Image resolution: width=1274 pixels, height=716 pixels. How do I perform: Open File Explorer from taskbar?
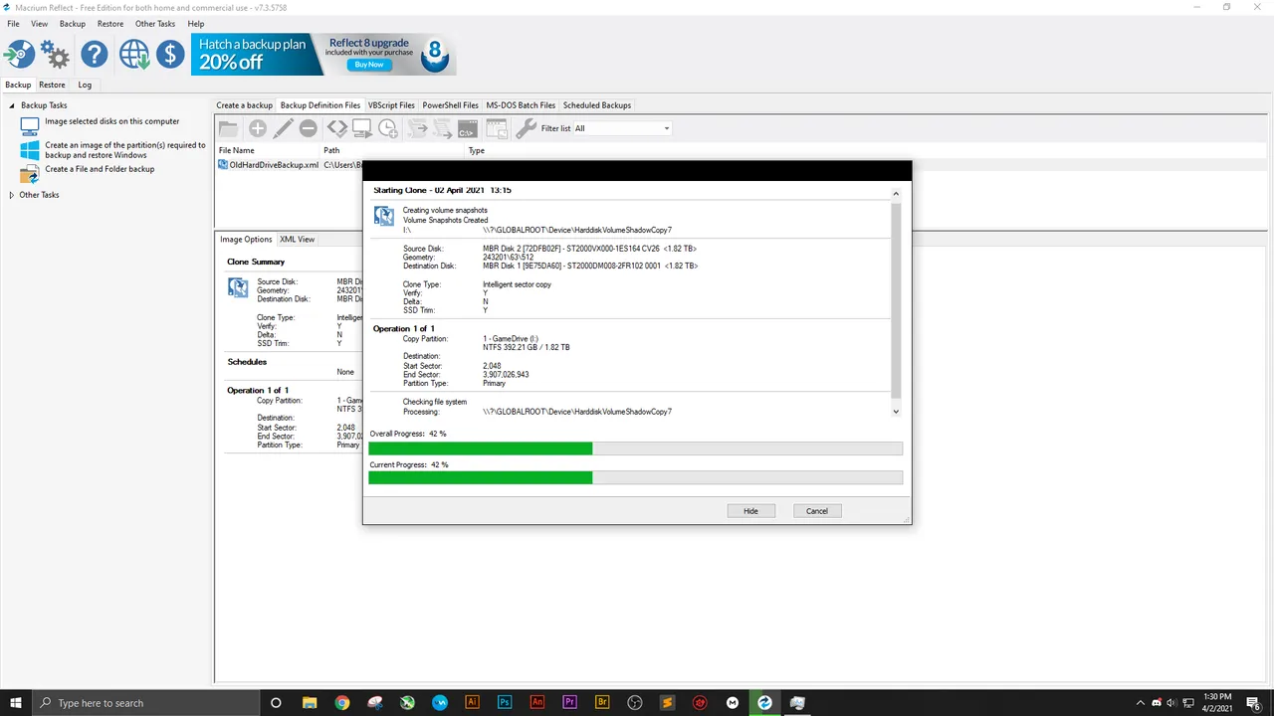point(309,702)
